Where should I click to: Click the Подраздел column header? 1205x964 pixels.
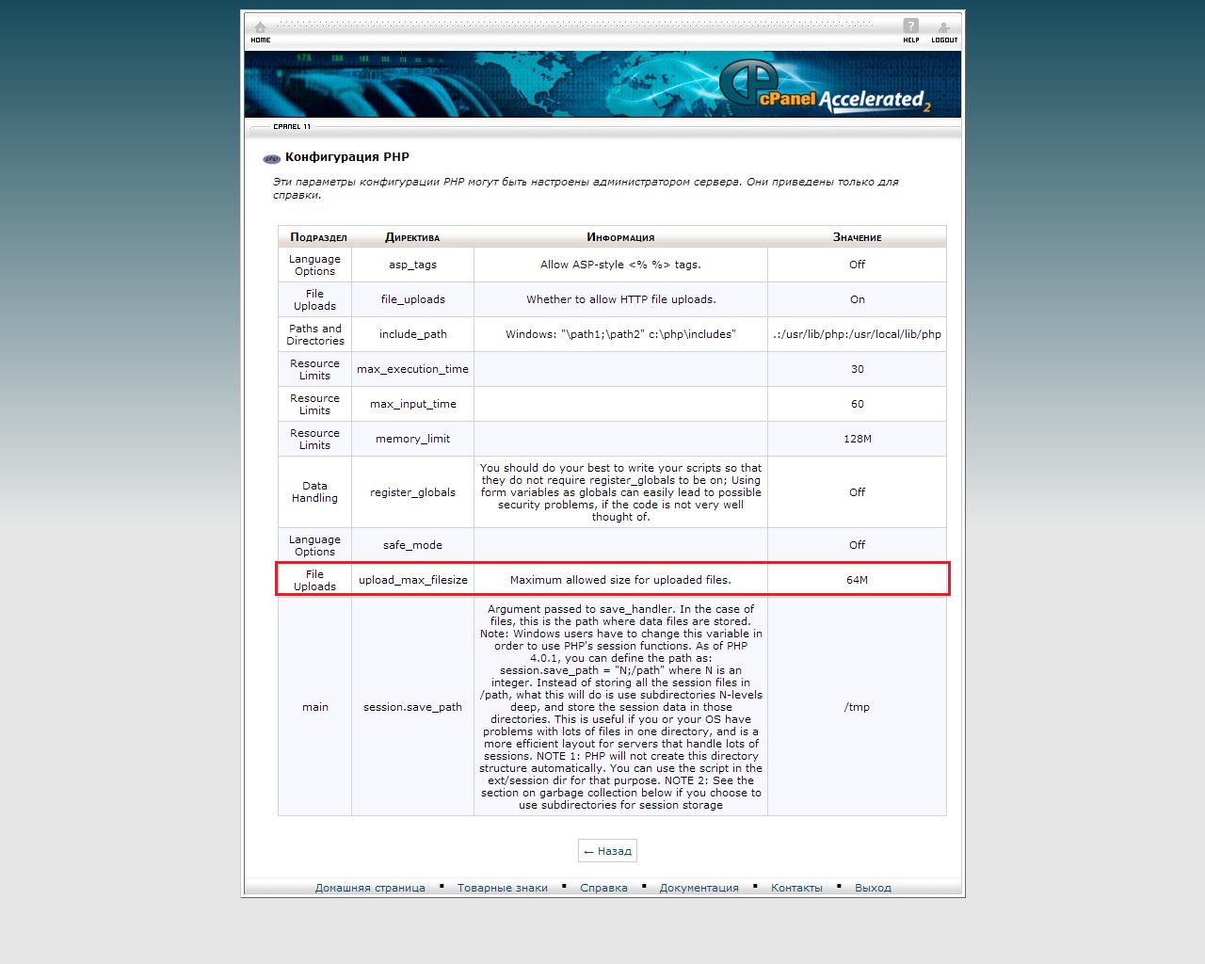318,237
